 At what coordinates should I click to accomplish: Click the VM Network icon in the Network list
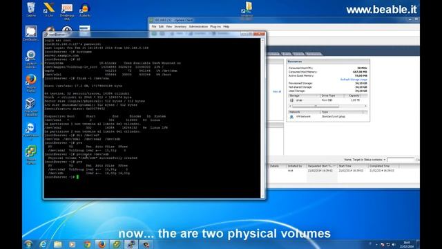pos(291,116)
